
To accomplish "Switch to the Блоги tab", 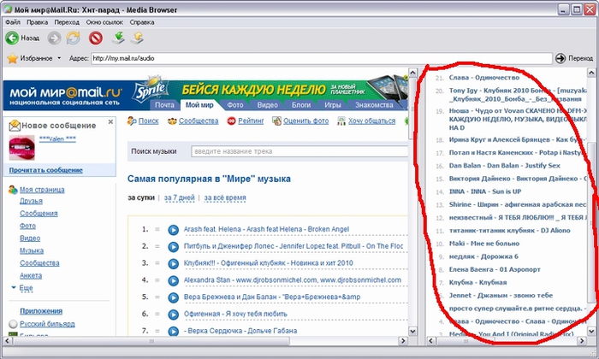I will (301, 105).
